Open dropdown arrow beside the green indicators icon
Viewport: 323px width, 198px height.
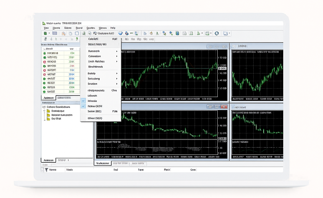(x=202, y=33)
